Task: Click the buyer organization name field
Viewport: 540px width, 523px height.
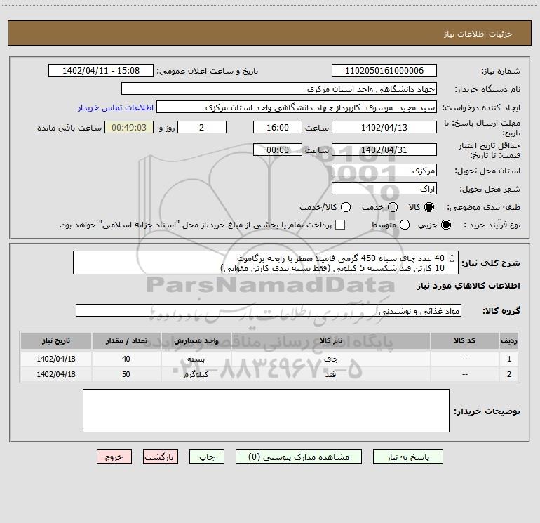Action: tap(279, 88)
